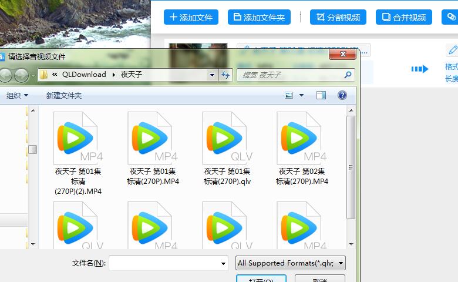Image resolution: width=458 pixels, height=282 pixels.
Task: Click the magnifier search icon
Action: (348, 75)
